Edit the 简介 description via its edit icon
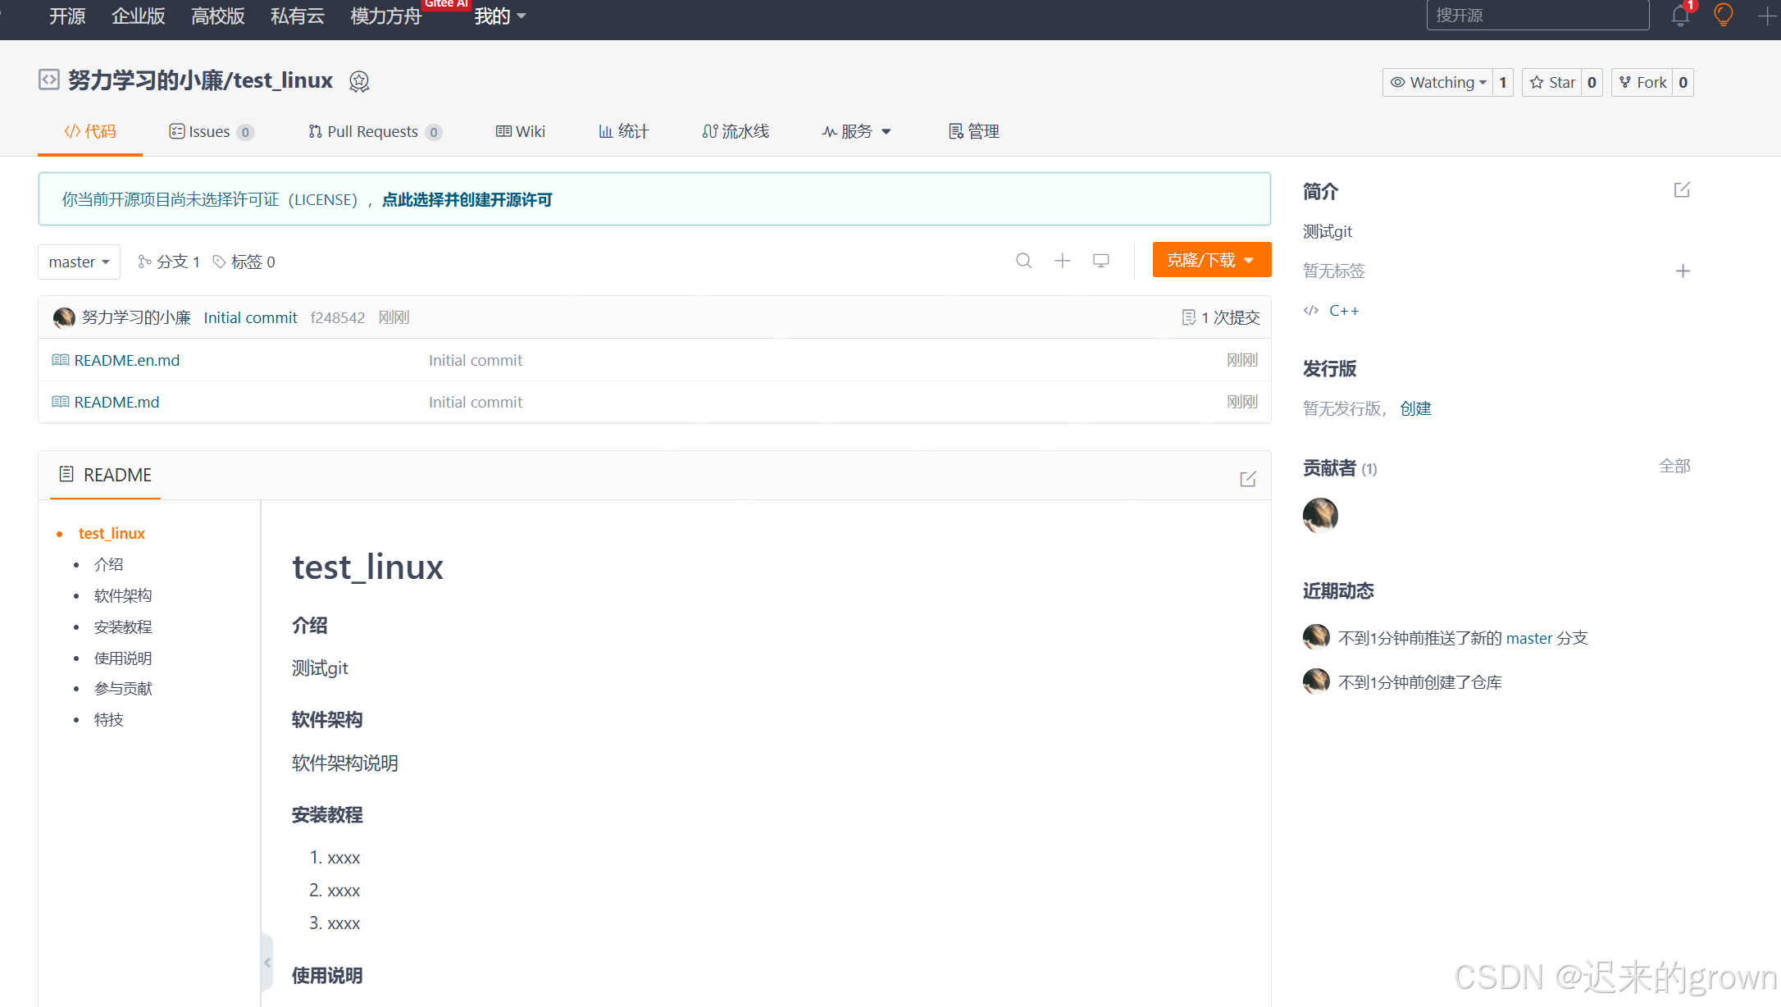Viewport: 1781px width, 1007px height. click(1682, 189)
